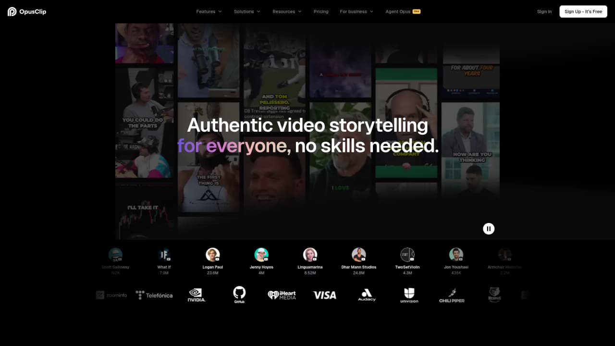Click the Telefónica logo
Viewport: 615px width, 346px height.
click(x=154, y=295)
